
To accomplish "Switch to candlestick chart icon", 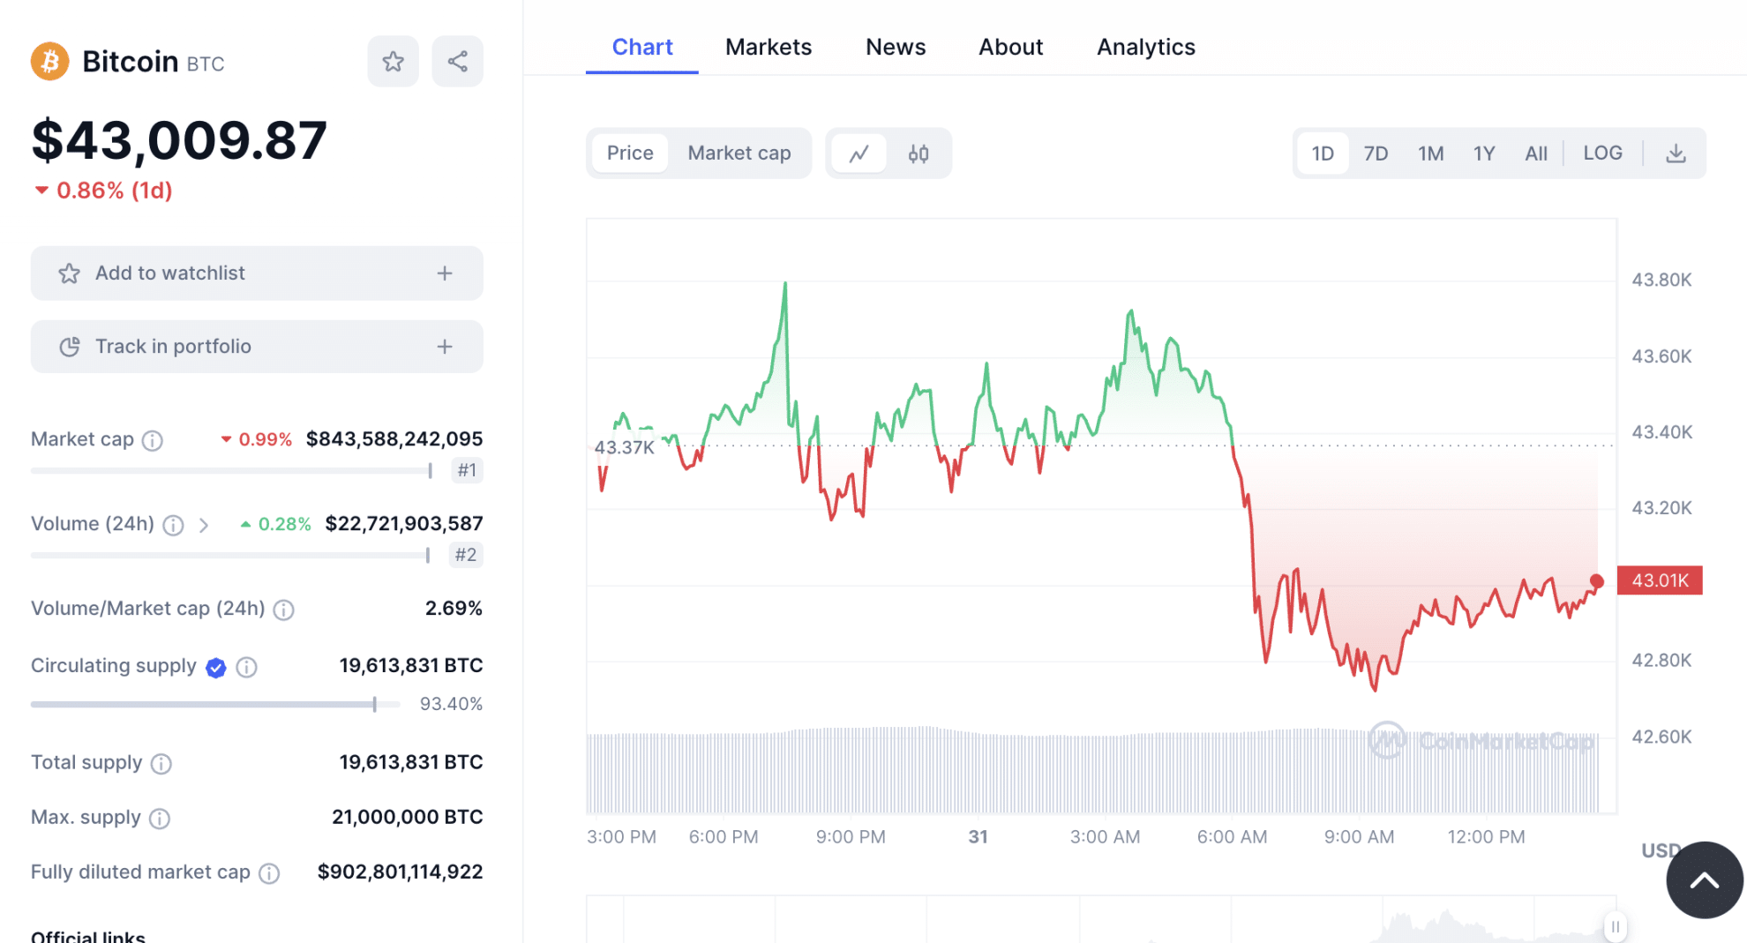I will pyautogui.click(x=918, y=153).
